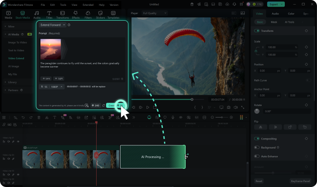
Task: Toggle the Transform switch
Action: pyautogui.click(x=257, y=31)
